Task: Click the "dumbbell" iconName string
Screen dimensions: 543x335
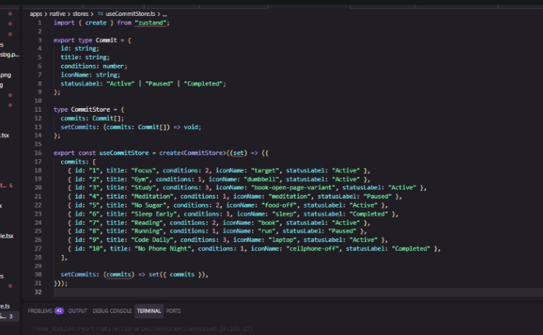Action: 261,179
